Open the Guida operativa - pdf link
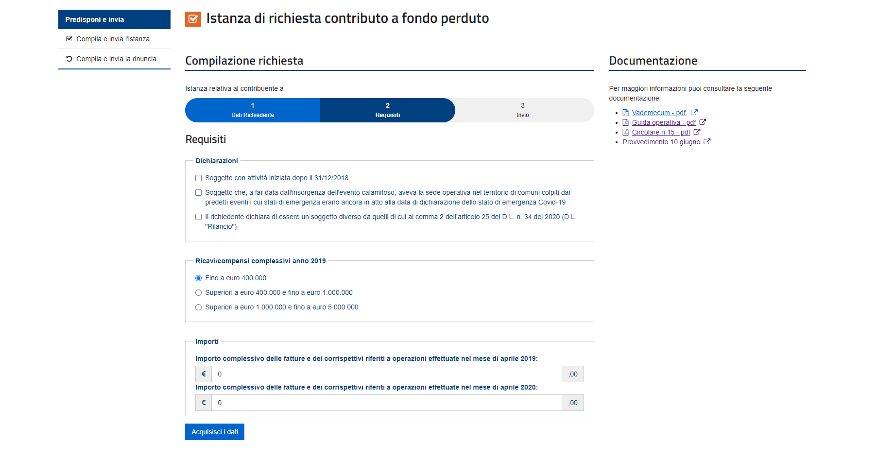This screenshot has width=877, height=460. coord(664,122)
